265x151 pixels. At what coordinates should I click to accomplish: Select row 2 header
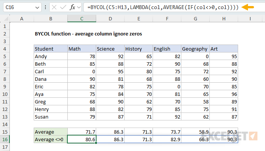5,34
